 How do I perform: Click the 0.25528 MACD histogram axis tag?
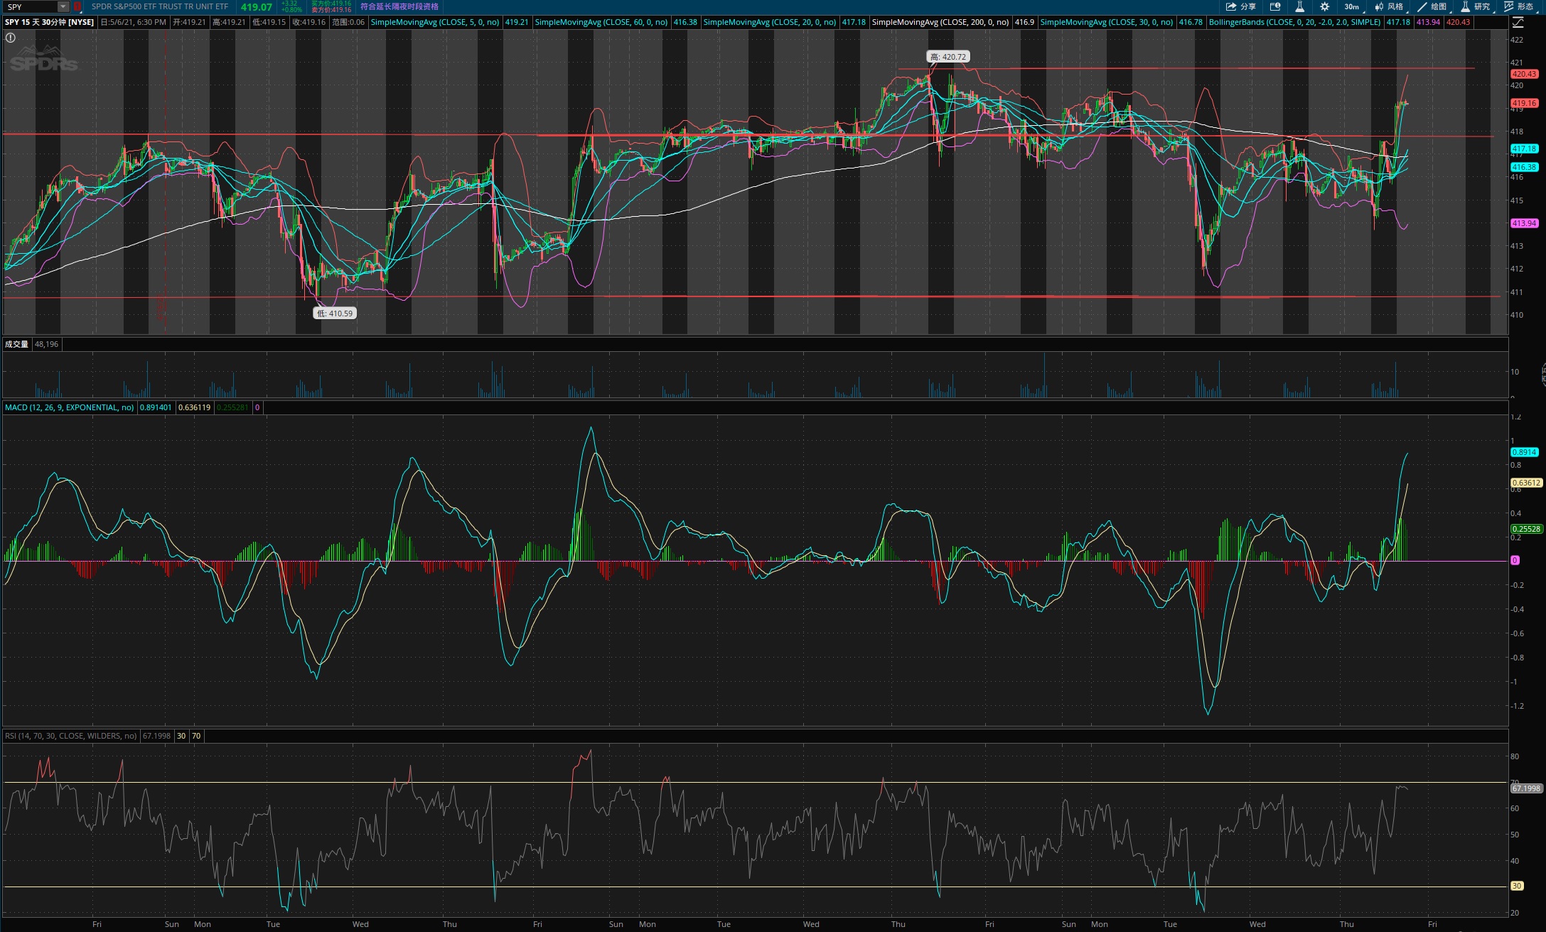[1526, 529]
